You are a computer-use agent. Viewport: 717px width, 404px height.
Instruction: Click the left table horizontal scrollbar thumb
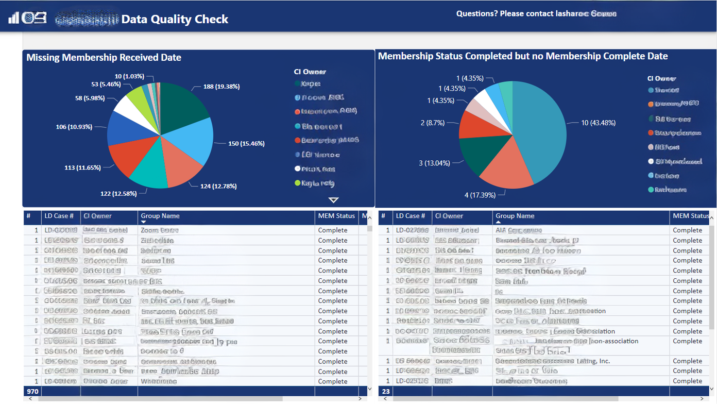coord(160,398)
